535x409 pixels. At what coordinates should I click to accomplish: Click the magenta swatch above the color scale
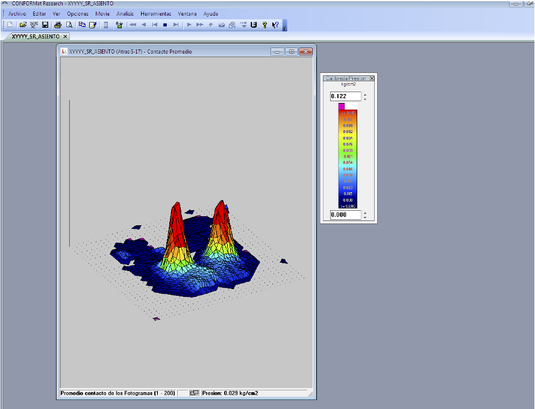pyautogui.click(x=342, y=106)
